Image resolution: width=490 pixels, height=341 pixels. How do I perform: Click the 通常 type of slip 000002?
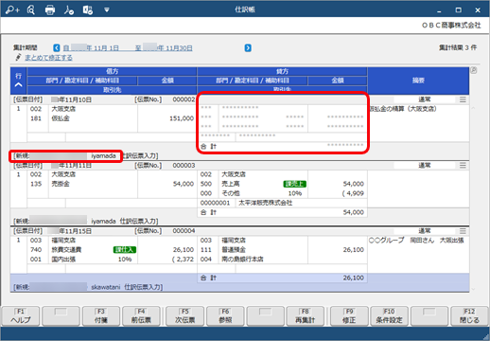(x=425, y=99)
